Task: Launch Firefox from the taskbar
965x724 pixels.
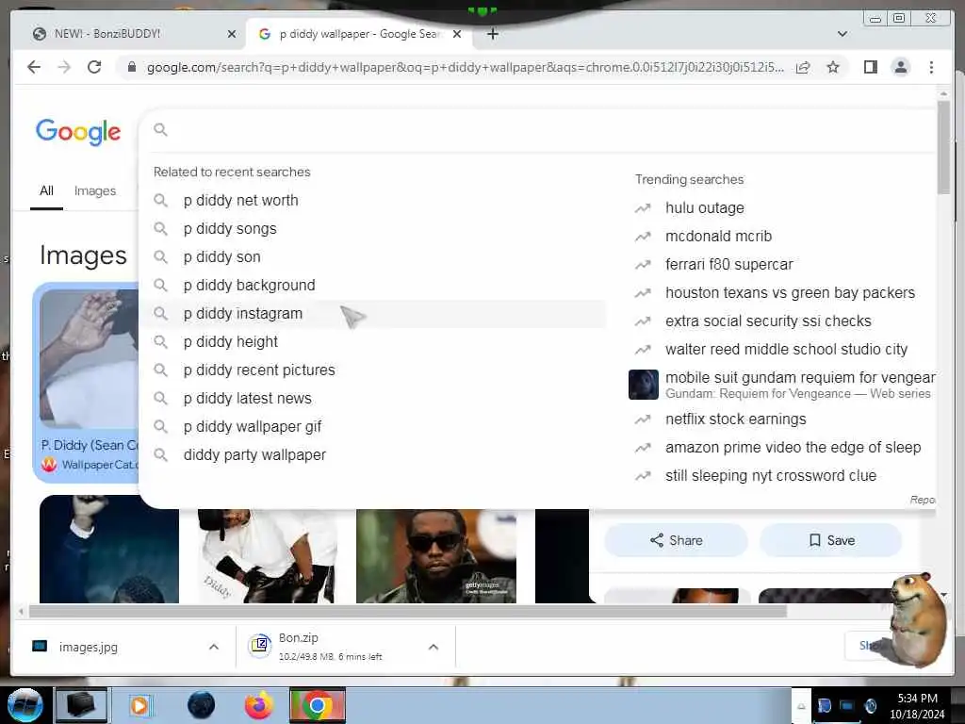Action: coord(258,705)
